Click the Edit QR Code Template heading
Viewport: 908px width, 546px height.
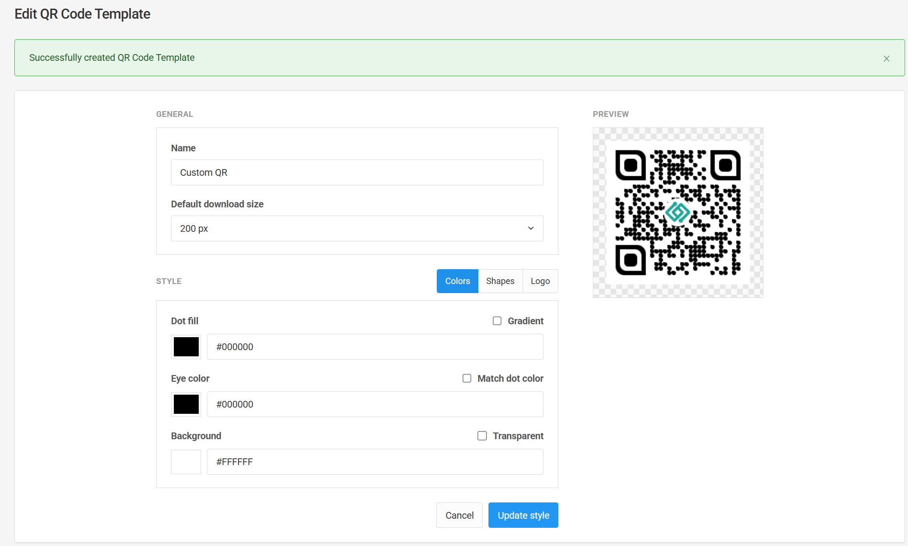[x=82, y=14]
